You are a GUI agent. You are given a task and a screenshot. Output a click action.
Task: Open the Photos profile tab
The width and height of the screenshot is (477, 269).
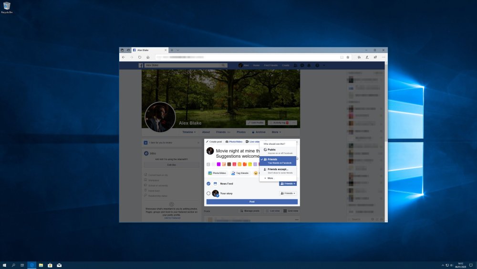pos(241,132)
